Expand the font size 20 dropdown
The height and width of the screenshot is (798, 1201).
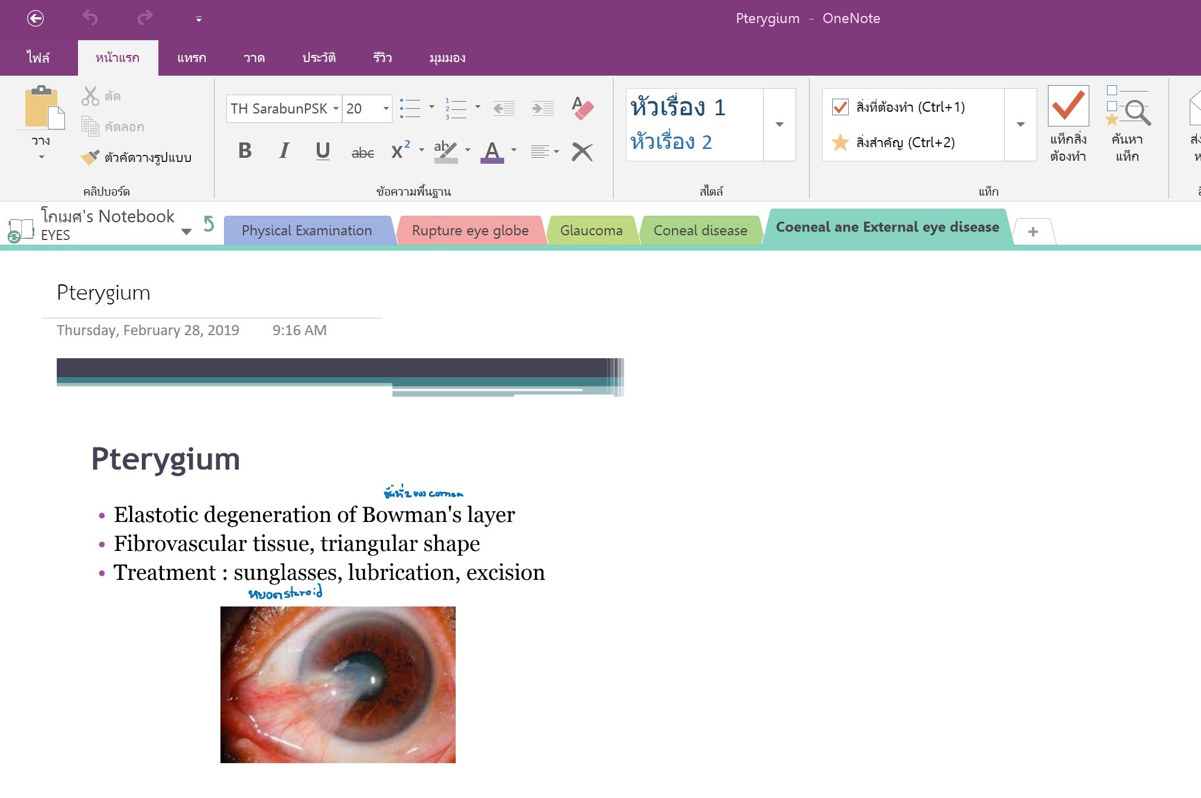coord(386,109)
